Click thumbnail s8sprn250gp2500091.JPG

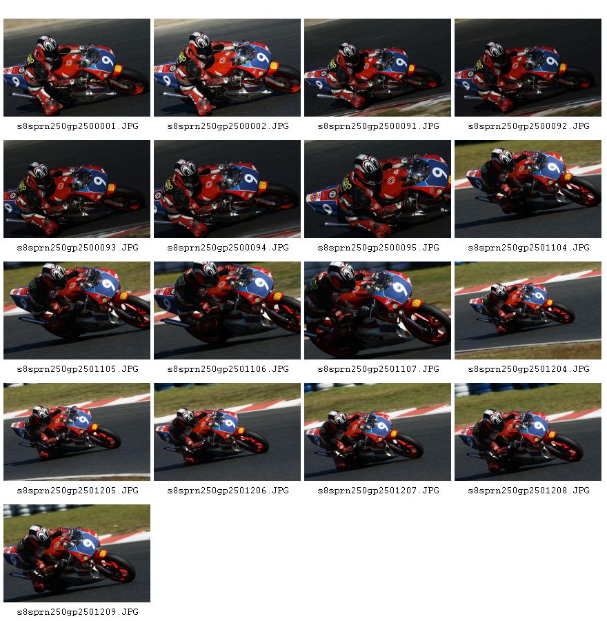tap(378, 68)
